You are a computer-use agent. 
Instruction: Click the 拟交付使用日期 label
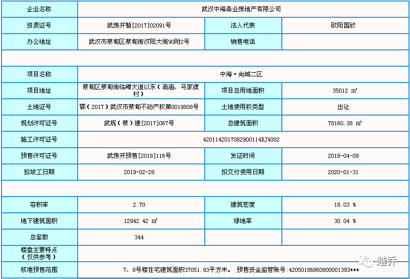[243, 172]
